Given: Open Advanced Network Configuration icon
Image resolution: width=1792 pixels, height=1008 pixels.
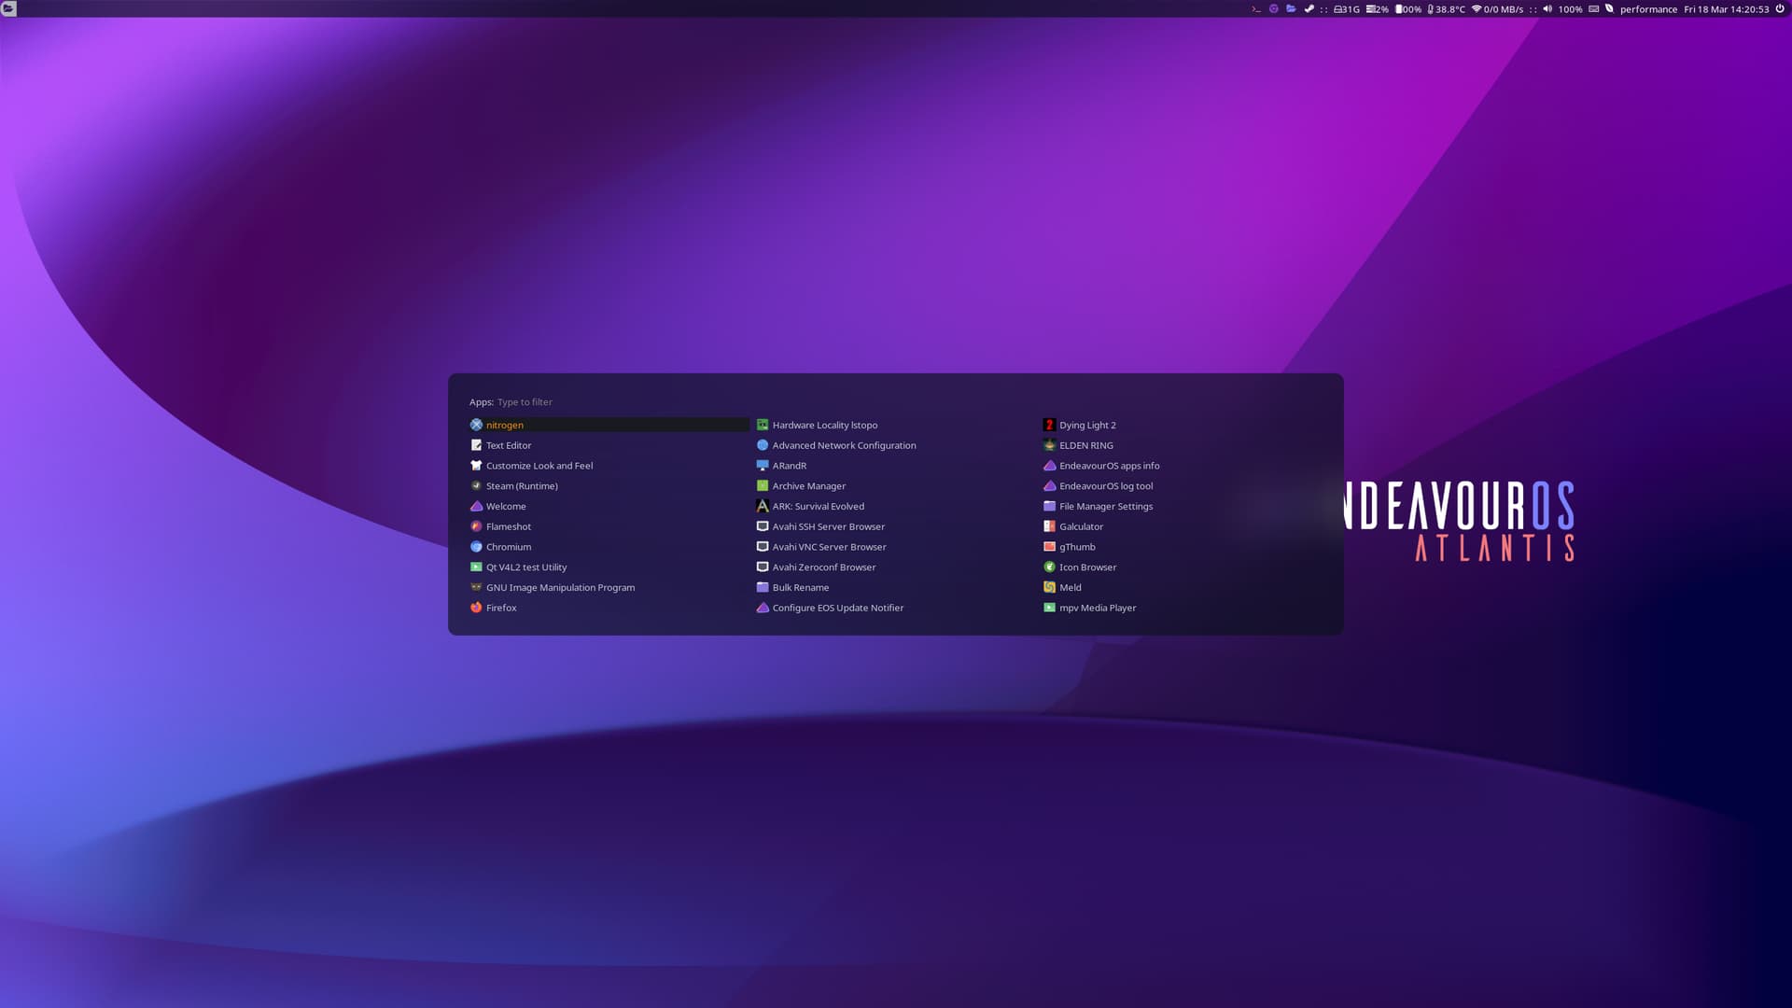Looking at the screenshot, I should [763, 445].
